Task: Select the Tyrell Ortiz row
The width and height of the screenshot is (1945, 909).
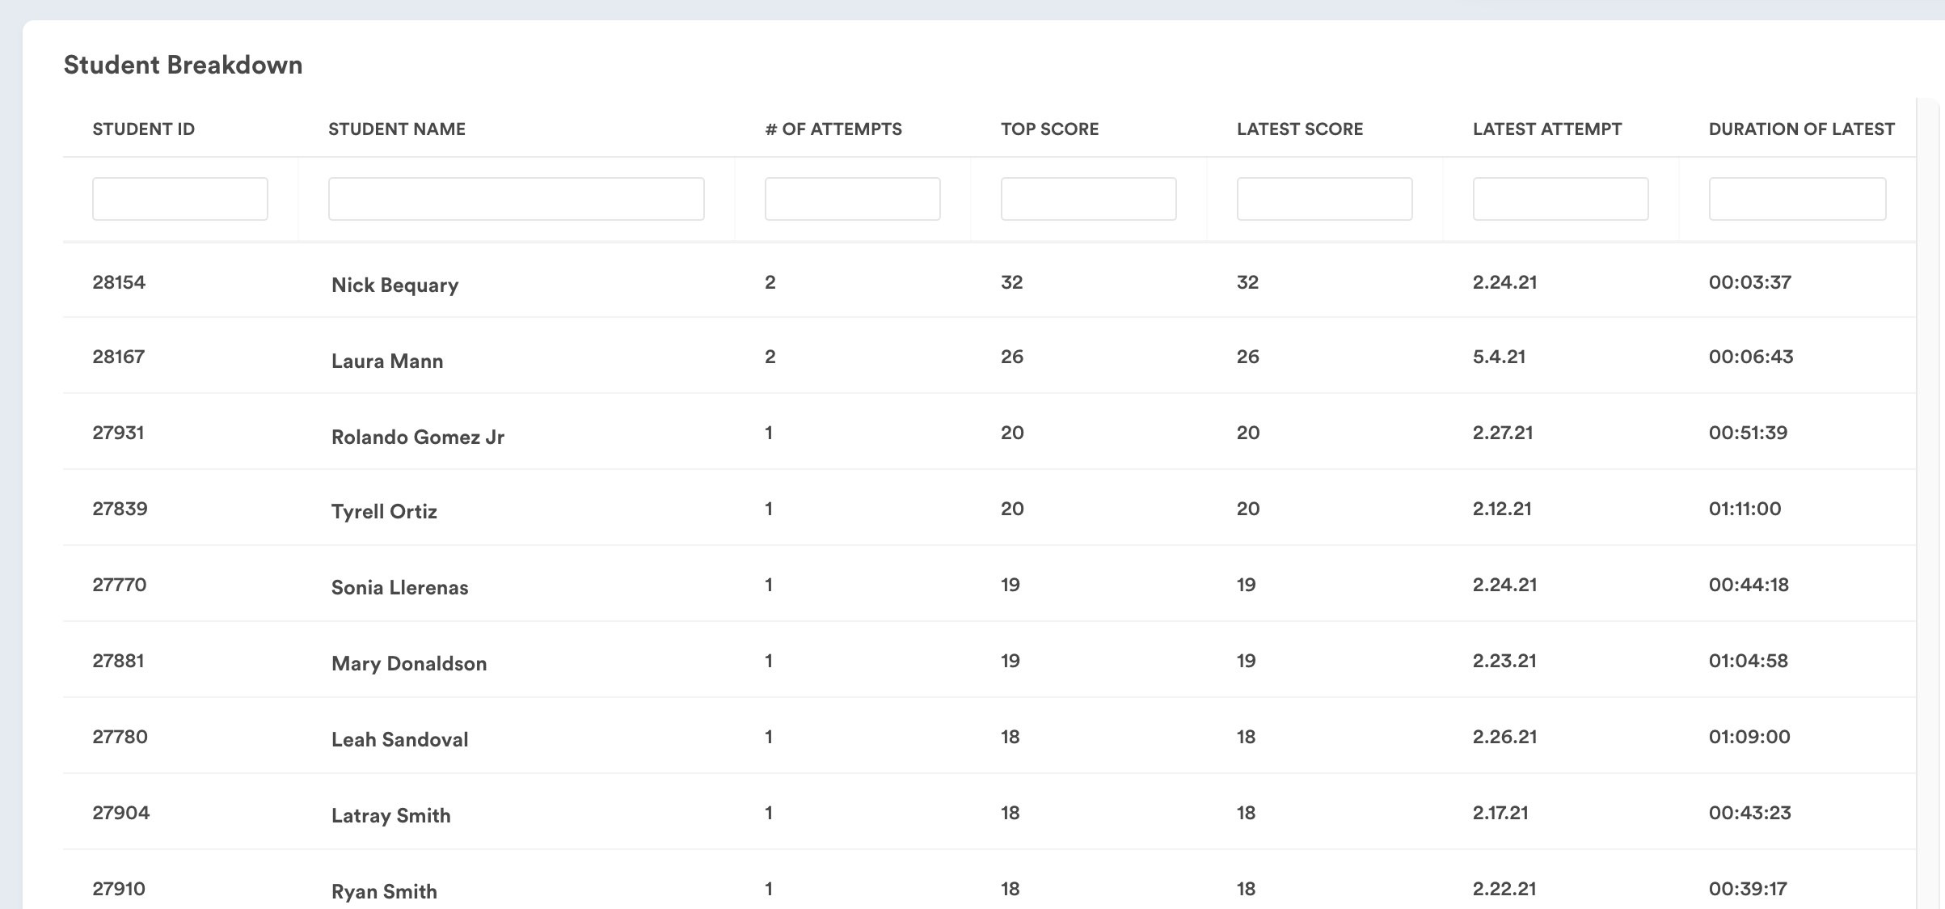Action: [384, 511]
